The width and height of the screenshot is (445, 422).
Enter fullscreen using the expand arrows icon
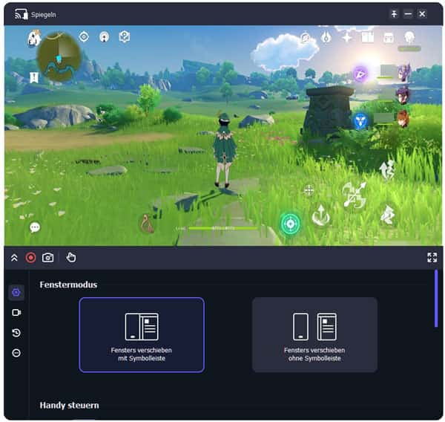(x=432, y=258)
